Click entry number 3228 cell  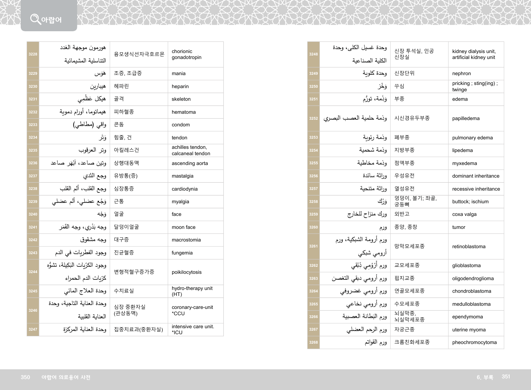pyautogui.click(x=33, y=54)
